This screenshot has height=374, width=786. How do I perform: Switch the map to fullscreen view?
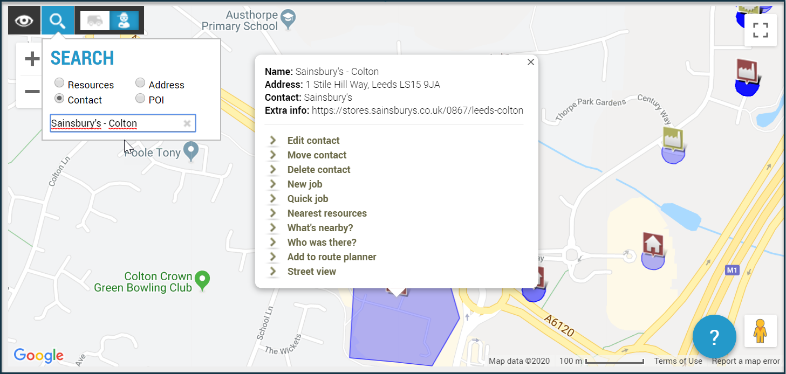[760, 30]
